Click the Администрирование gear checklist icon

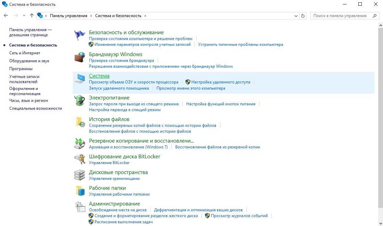pyautogui.click(x=80, y=207)
